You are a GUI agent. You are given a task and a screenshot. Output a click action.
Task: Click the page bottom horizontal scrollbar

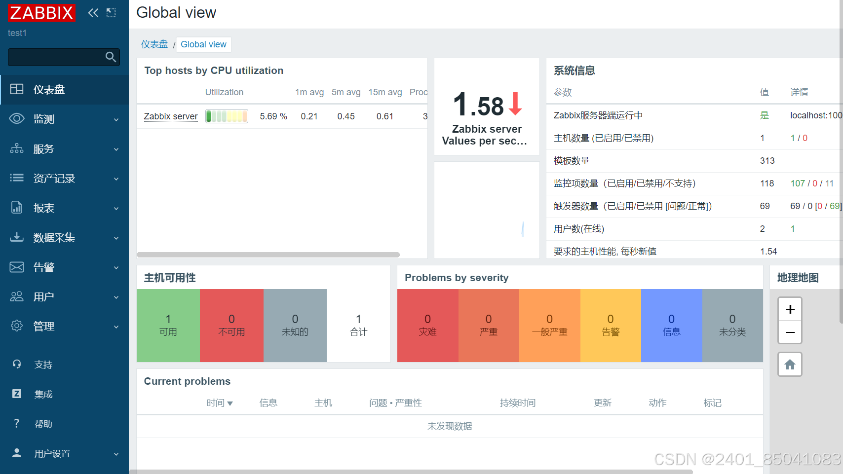pos(411,472)
